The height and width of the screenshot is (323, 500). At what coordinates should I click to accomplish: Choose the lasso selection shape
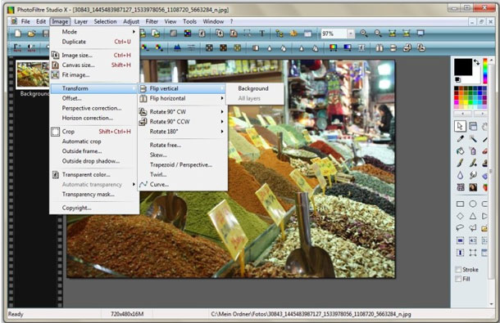pos(460,228)
